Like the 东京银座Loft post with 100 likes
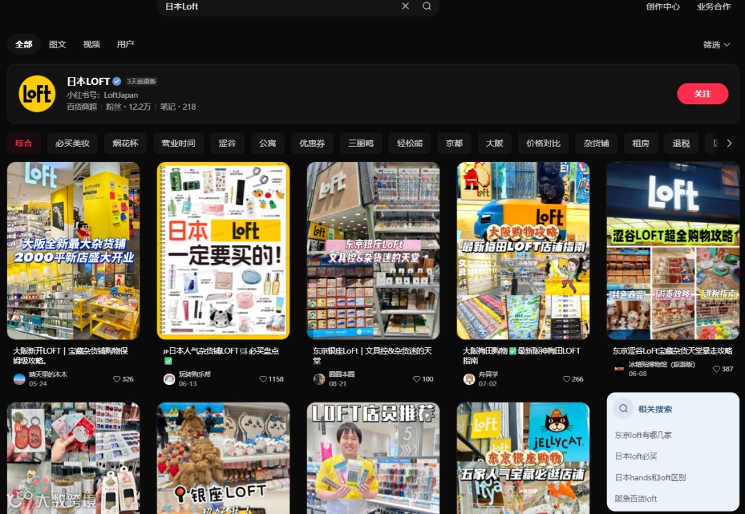The width and height of the screenshot is (745, 514). 416,379
